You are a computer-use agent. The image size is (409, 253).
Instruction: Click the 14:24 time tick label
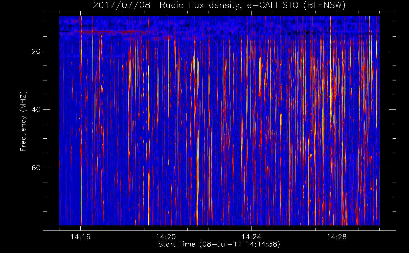pos(252,237)
